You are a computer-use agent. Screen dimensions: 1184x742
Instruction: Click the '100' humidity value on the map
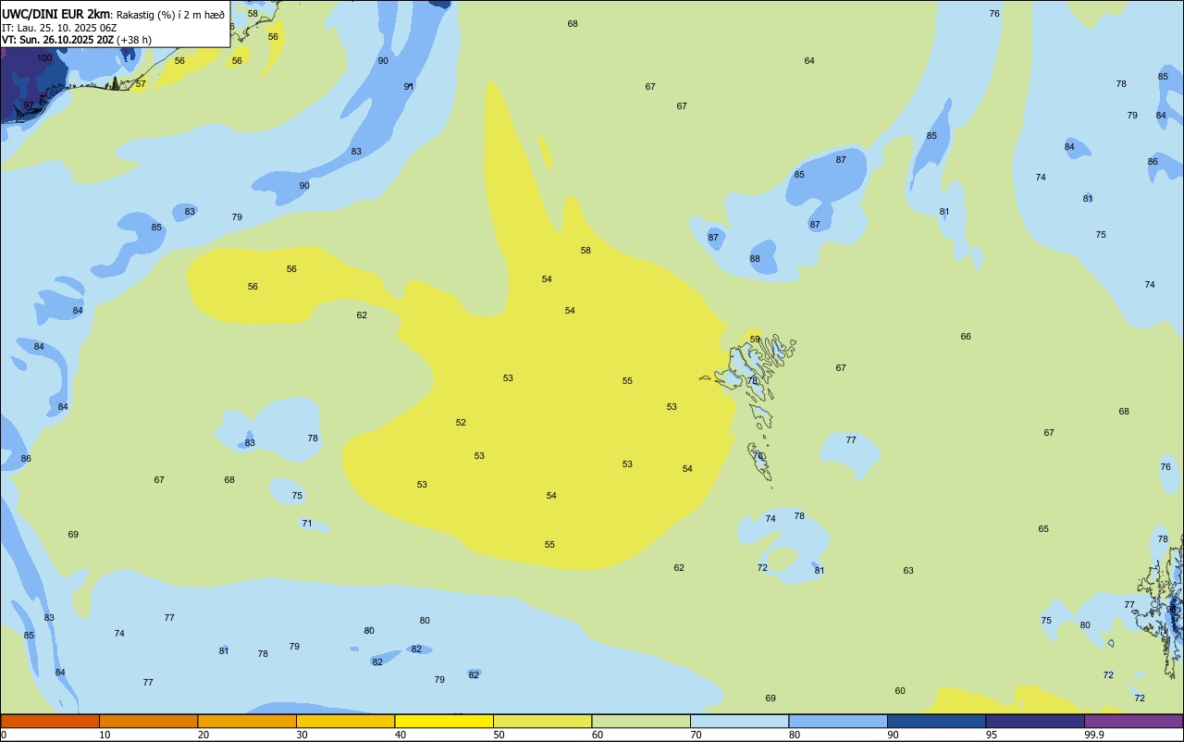[x=44, y=58]
